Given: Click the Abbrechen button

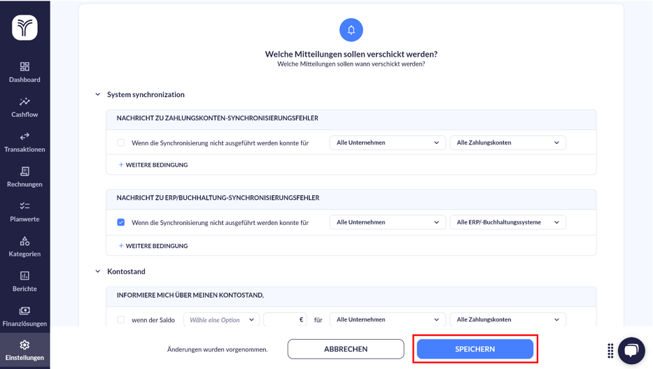Looking at the screenshot, I should pyautogui.click(x=346, y=349).
